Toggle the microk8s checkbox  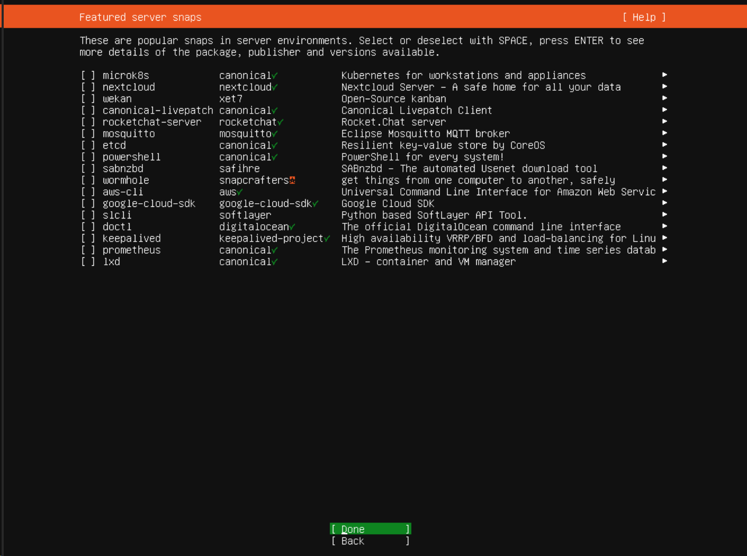tap(88, 76)
